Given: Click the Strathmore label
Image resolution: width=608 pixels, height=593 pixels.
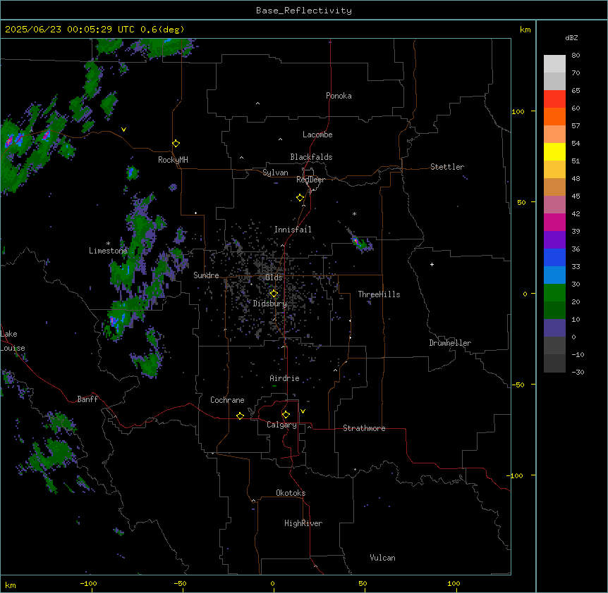Looking at the screenshot, I should [x=364, y=428].
